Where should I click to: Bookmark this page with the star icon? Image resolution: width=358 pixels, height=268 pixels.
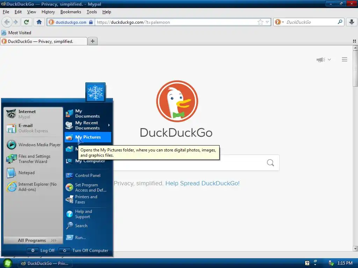tap(260, 22)
